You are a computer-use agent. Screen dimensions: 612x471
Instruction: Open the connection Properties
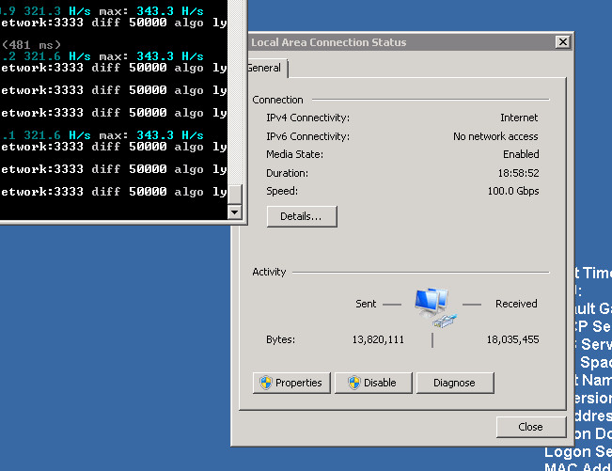[x=290, y=383]
